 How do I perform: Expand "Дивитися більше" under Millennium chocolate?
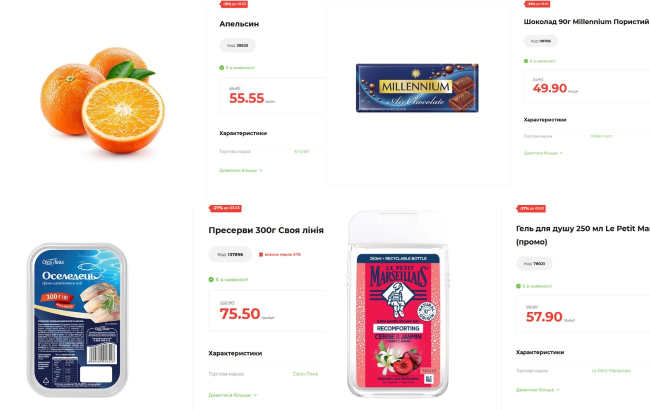point(543,153)
